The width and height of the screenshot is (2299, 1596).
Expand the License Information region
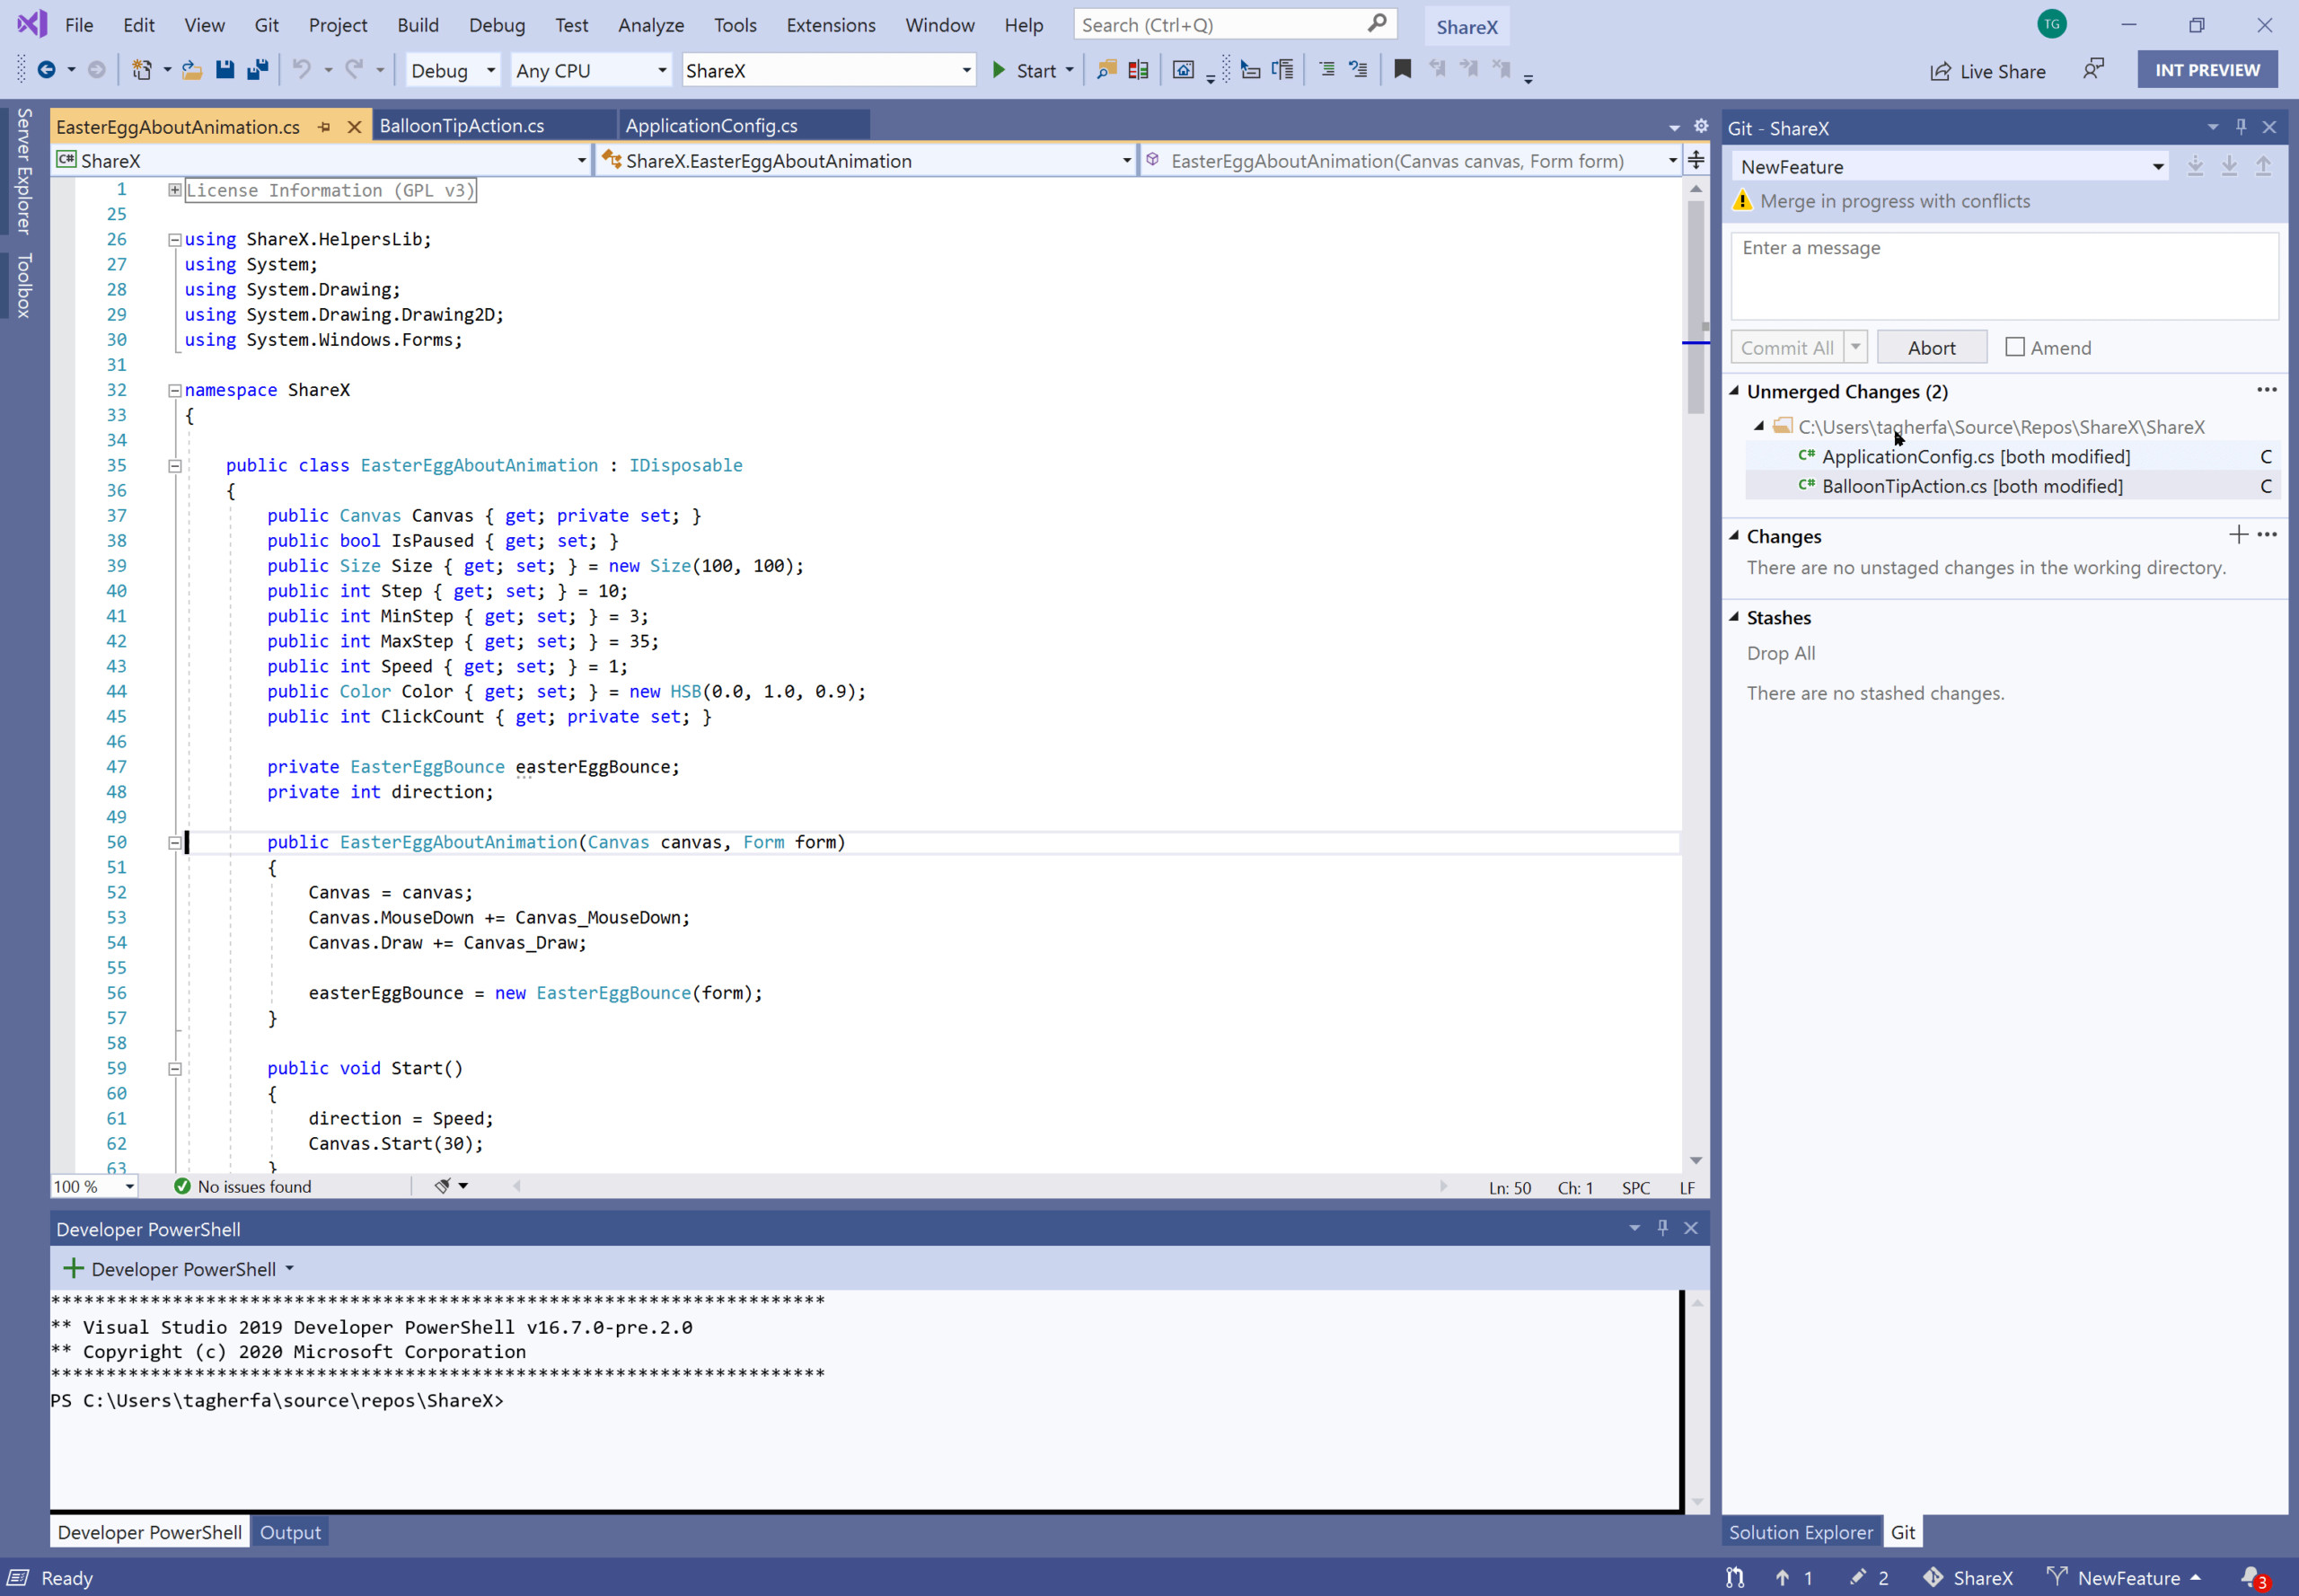coord(174,190)
